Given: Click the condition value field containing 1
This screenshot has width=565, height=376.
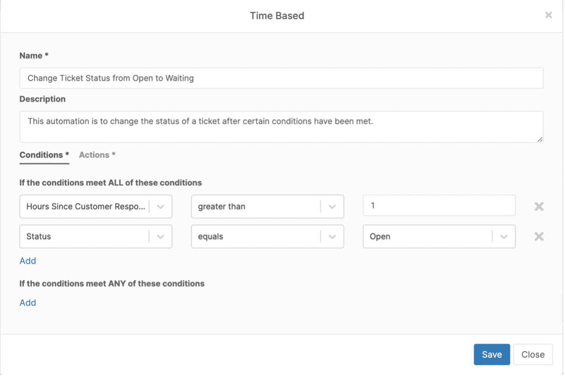Looking at the screenshot, I should coord(438,206).
